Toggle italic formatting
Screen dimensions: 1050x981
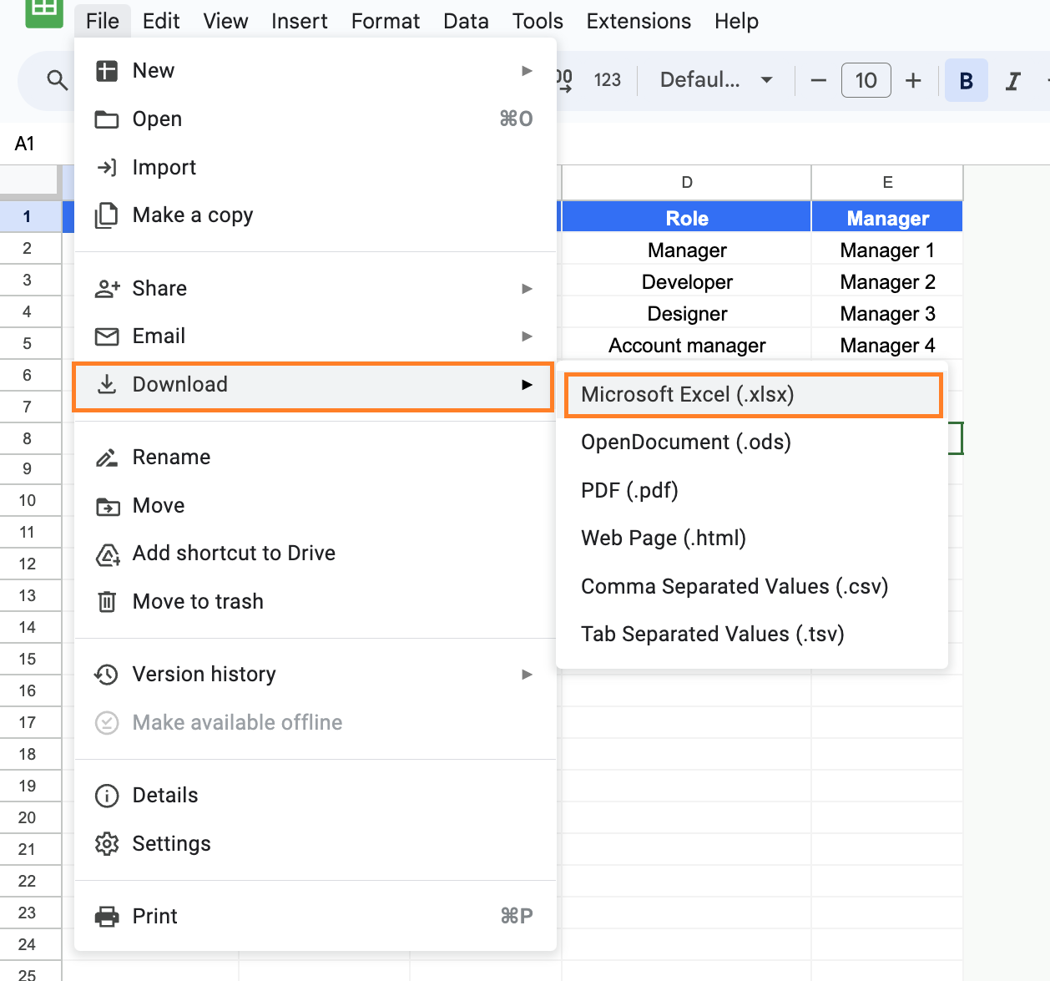coord(1012,80)
